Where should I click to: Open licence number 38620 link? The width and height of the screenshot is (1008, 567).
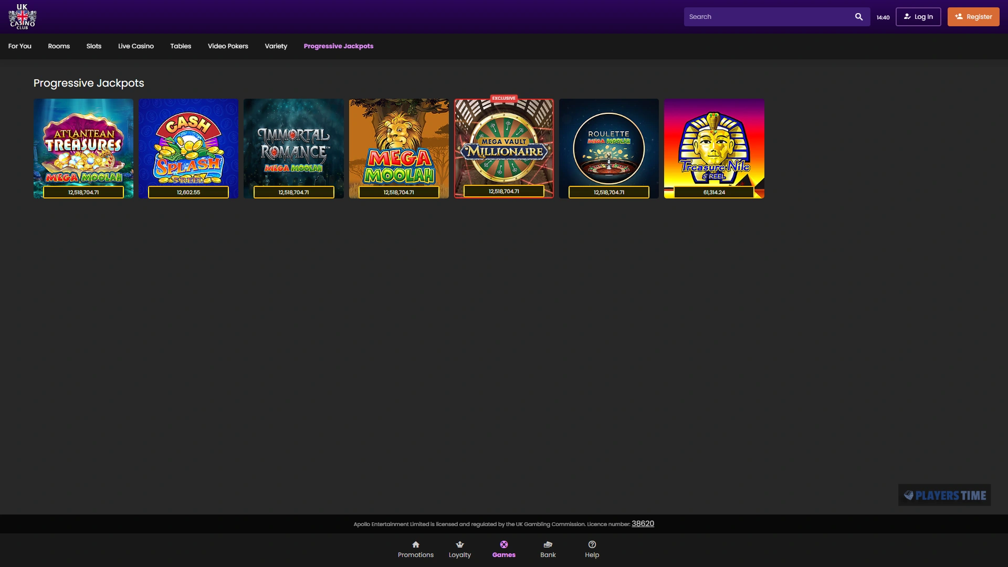coord(643,524)
